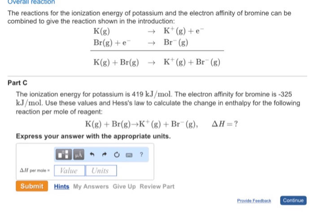Open the μÅ symbols palette

tap(78, 155)
